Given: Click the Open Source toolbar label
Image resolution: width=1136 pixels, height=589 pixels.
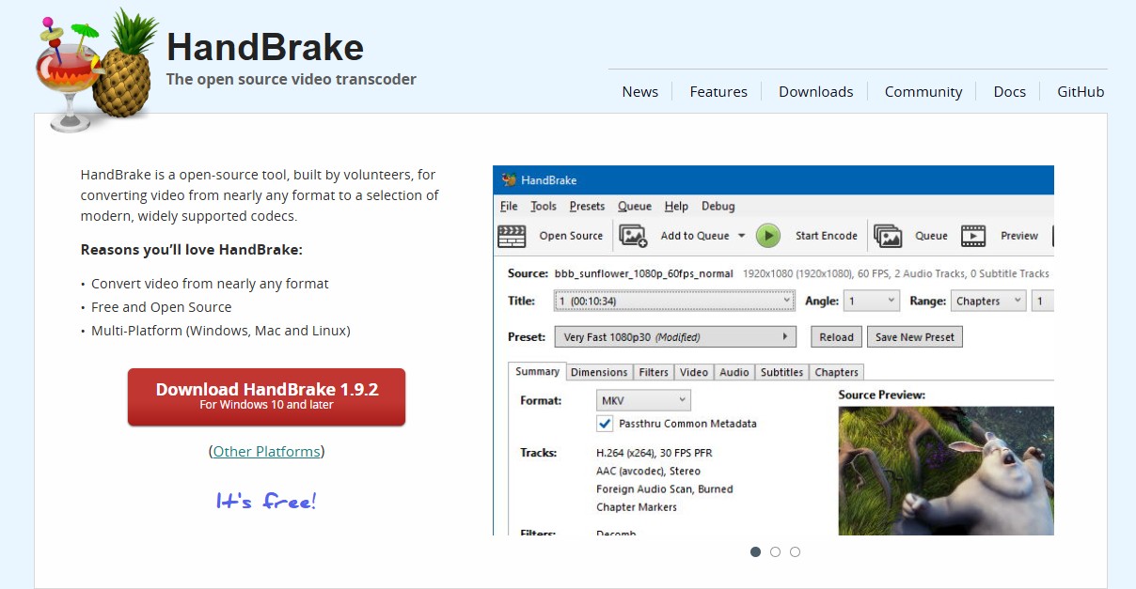Looking at the screenshot, I should coord(571,236).
